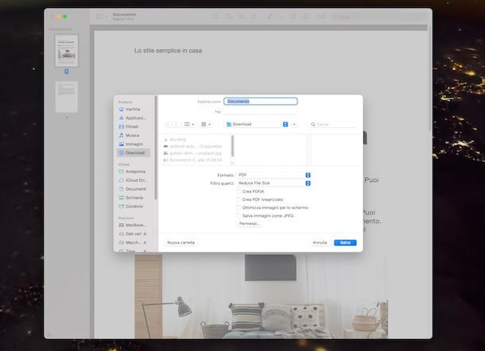Image resolution: width=485 pixels, height=351 pixels.
Task: Open iCloud Drive in sidebar
Action: 133,180
